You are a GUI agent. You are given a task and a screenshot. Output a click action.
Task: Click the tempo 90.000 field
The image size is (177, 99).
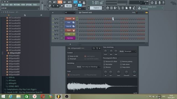pyautogui.click(x=68, y=6)
